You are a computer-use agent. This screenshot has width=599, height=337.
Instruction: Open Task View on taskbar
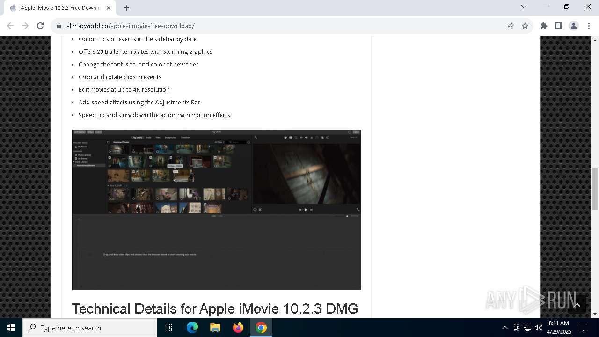[168, 328]
